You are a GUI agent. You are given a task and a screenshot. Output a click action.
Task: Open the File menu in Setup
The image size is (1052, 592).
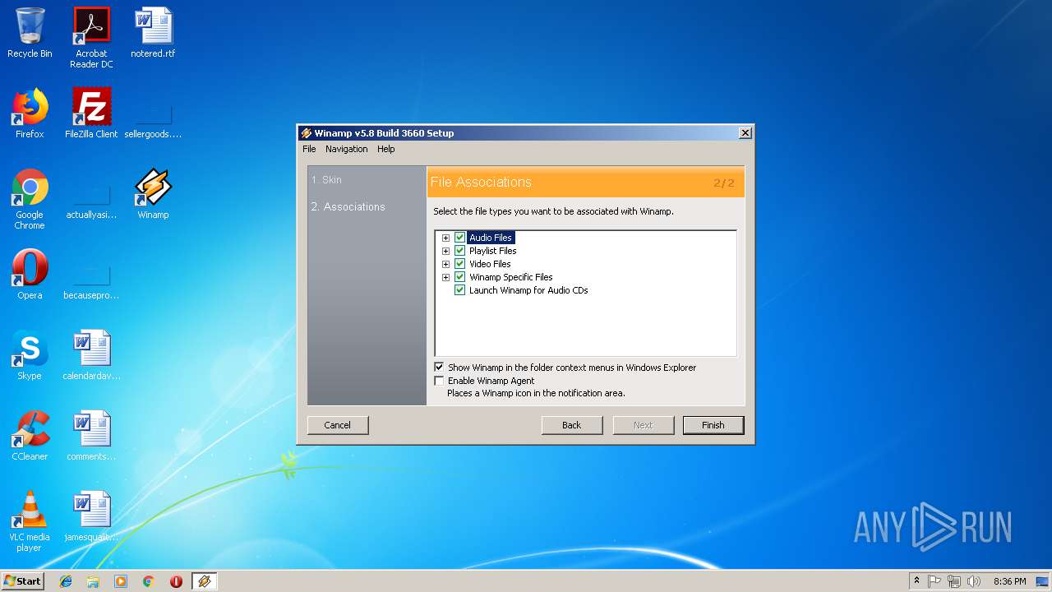point(309,149)
